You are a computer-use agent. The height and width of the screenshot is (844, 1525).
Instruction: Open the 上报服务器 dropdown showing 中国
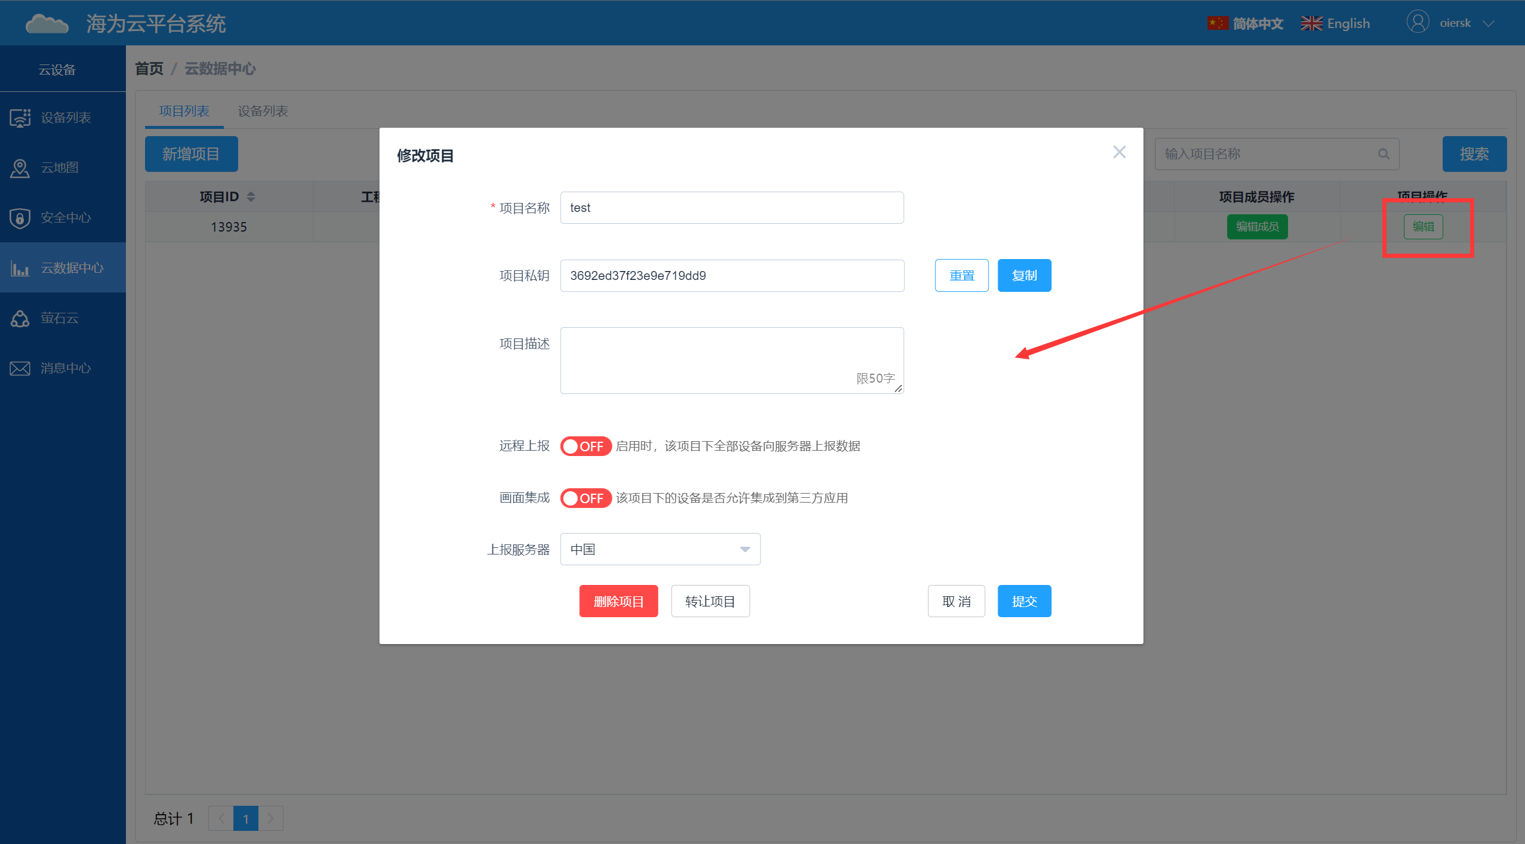click(x=660, y=549)
